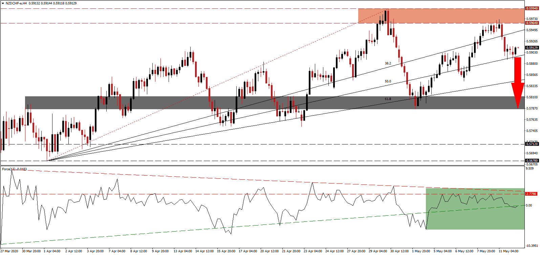
Task: Select the 0.56780 price level label
Action: point(532,161)
